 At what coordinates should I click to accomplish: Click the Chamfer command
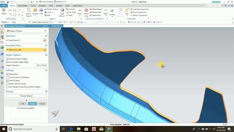71,9
